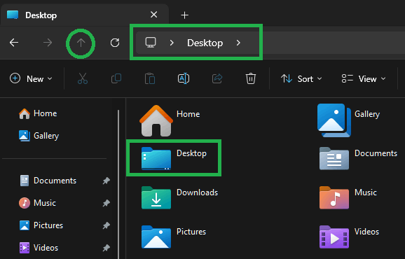Image resolution: width=405 pixels, height=259 pixels.
Task: Go up one folder level
Action: coord(81,43)
